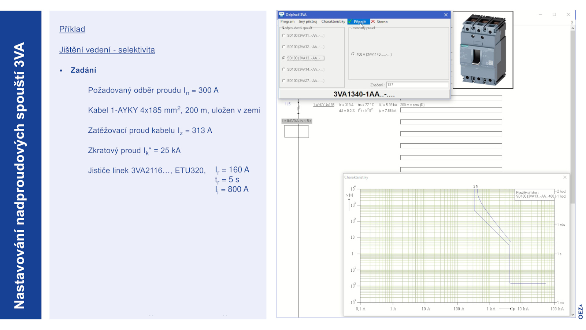Viewport: 586px width, 330px height.
Task: Click the OEZ logo at bottom right
Action: [x=581, y=312]
